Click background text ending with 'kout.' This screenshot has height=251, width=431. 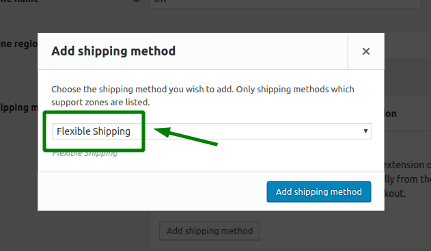click(395, 194)
